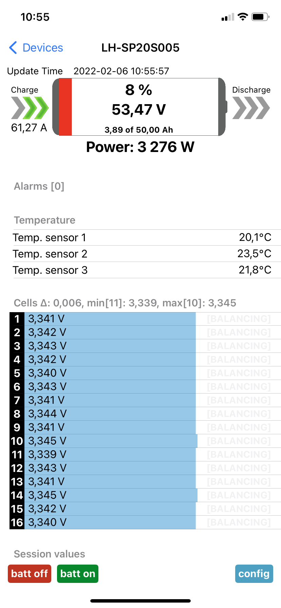Select the Temp. sensor 2 row
Image resolution: width=281 pixels, height=608 pixels.
click(142, 254)
